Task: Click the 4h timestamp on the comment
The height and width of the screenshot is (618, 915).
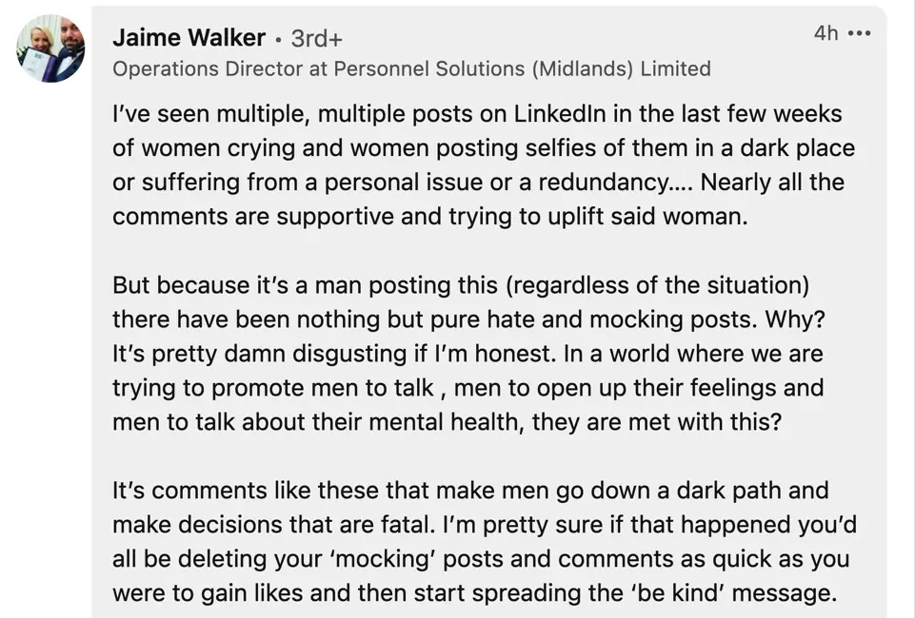Action: 825,33
